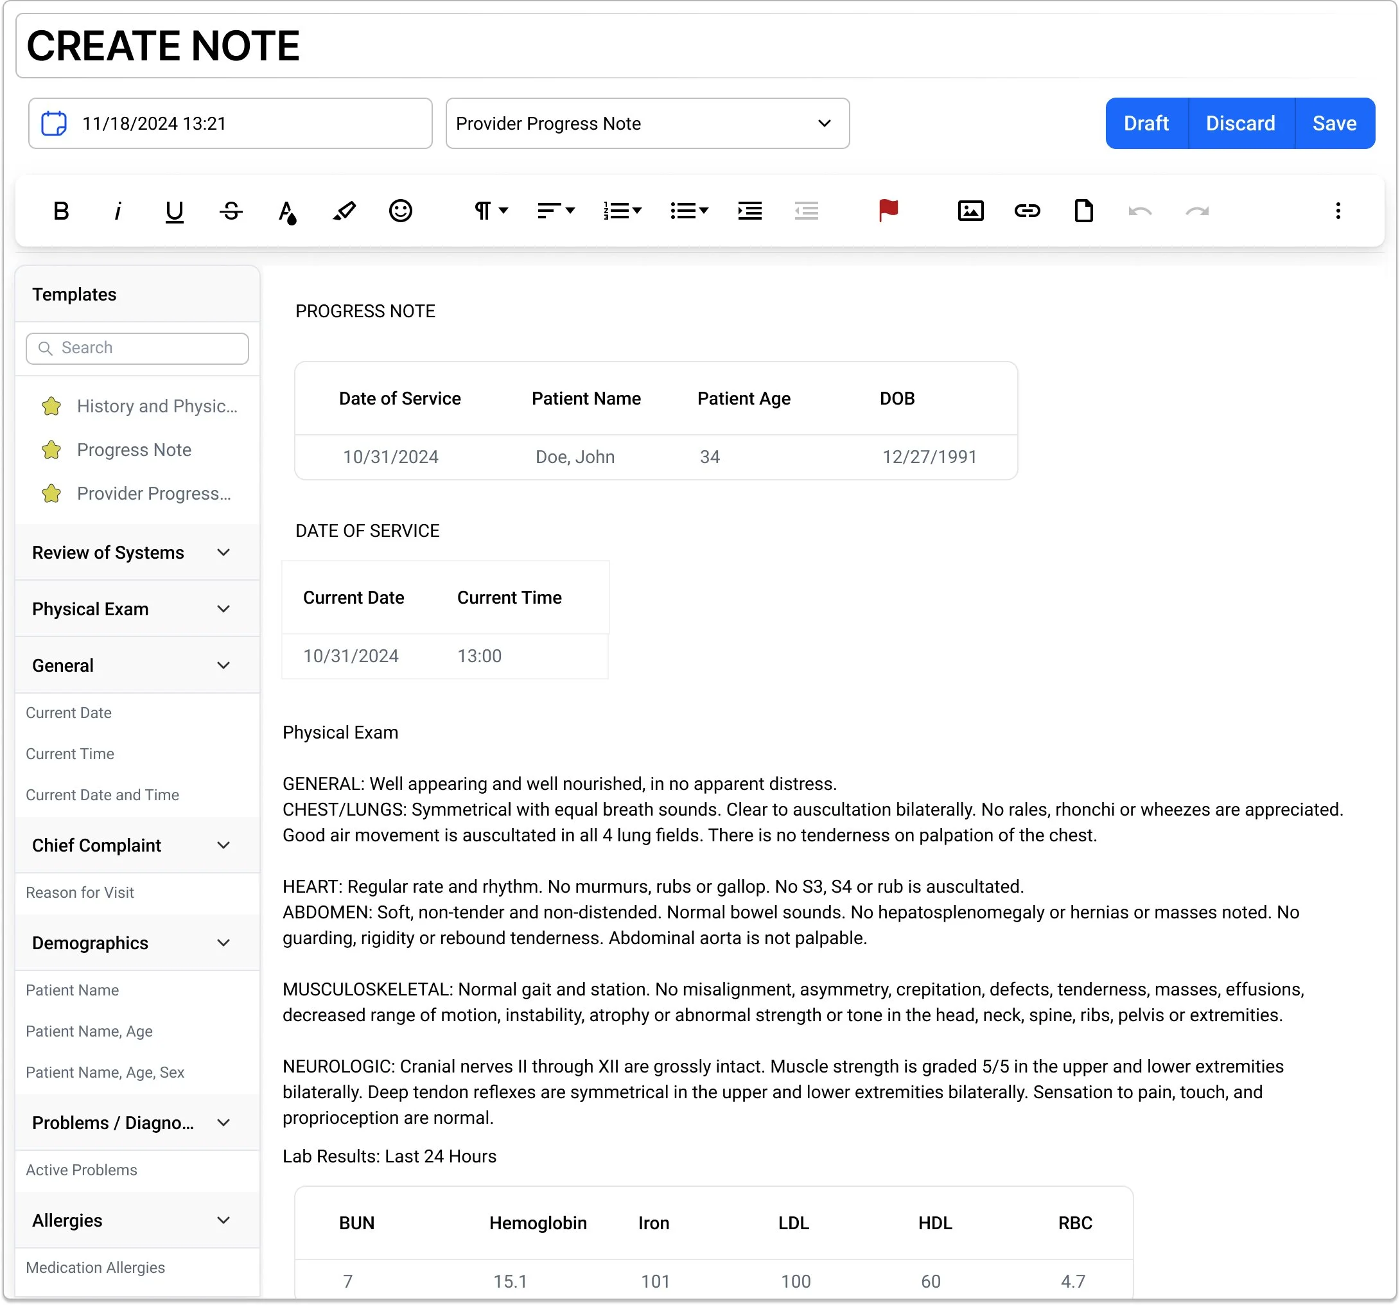This screenshot has width=1400, height=1305.
Task: Toggle underline formatting
Action: point(174,211)
